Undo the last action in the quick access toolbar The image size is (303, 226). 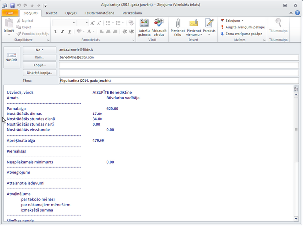[x=19, y=5]
